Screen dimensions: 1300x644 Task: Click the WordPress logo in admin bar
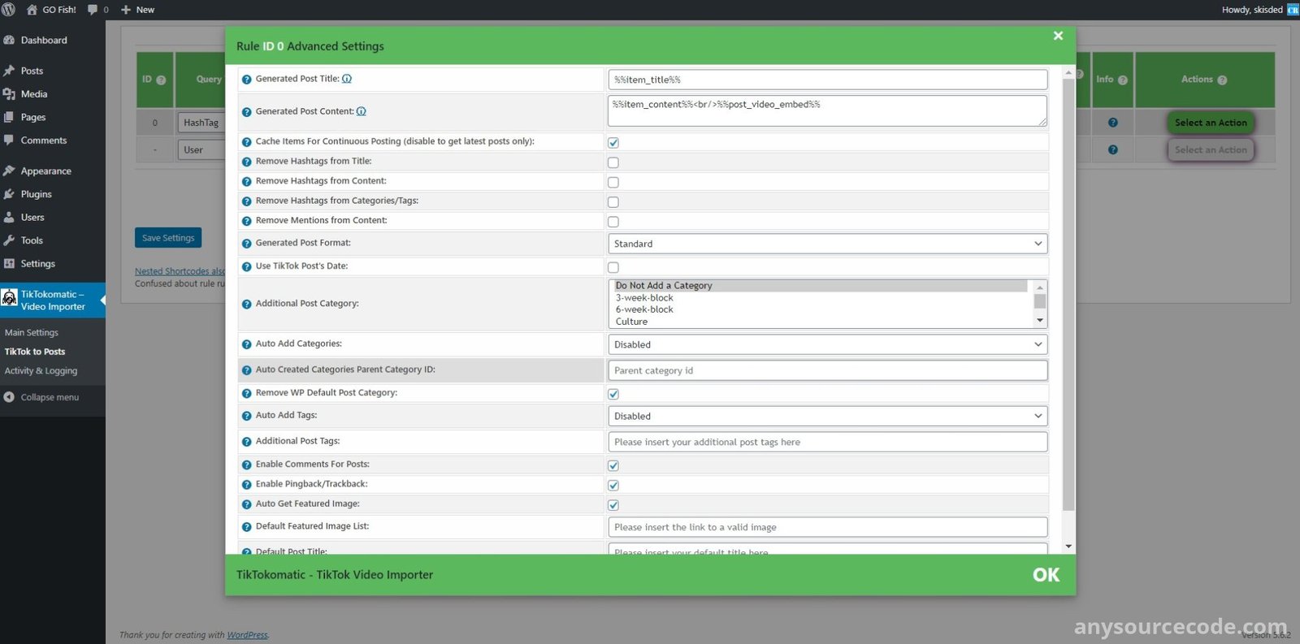pos(9,10)
